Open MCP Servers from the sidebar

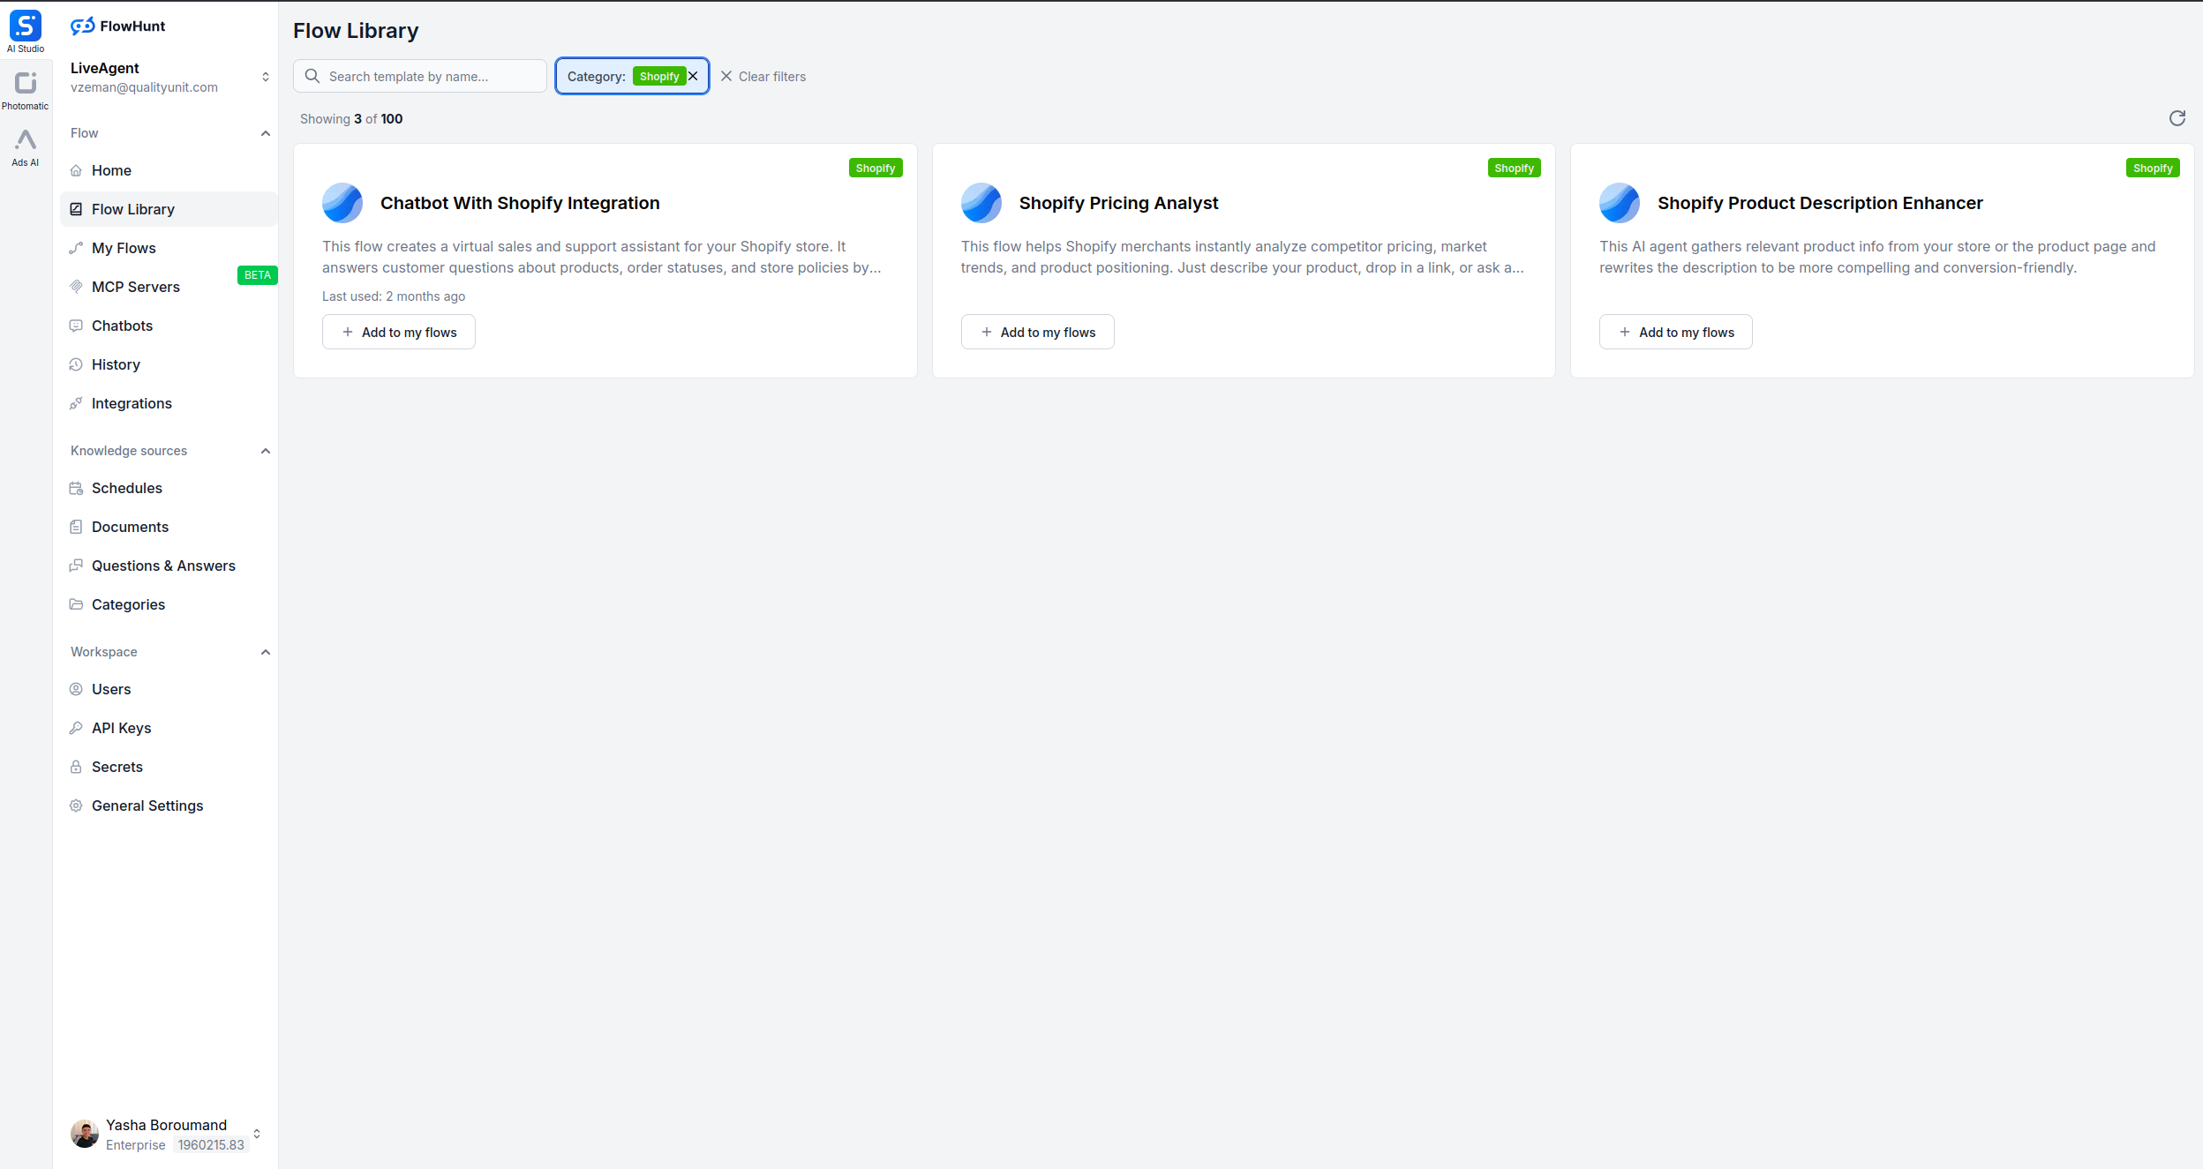(137, 287)
